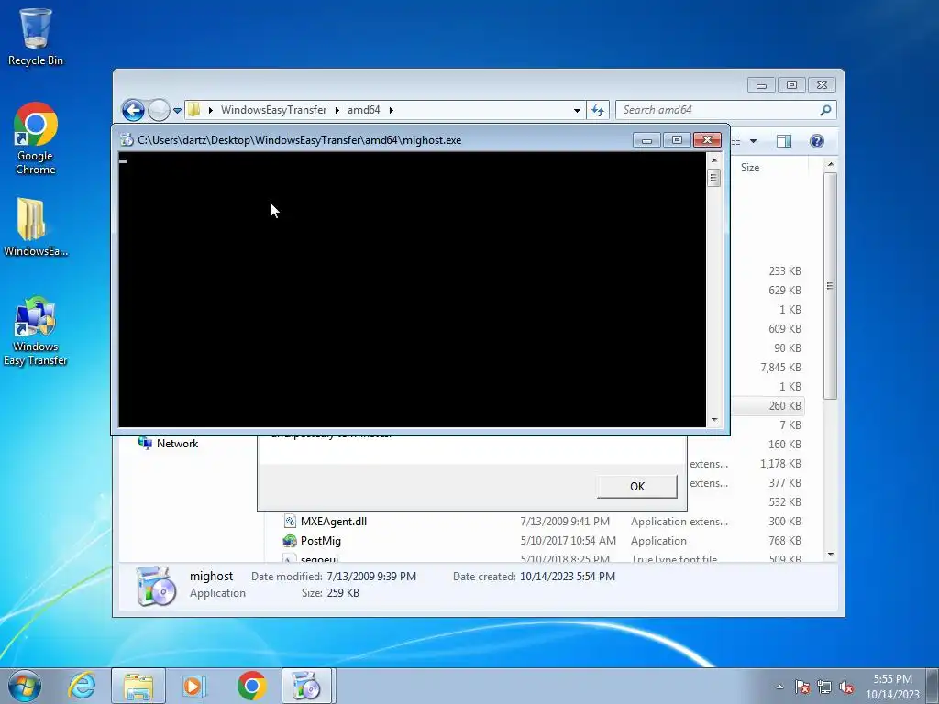939x704 pixels.
Task: Click the Date modified value 7/13/2009 9:39 PM
Action: 371,577
